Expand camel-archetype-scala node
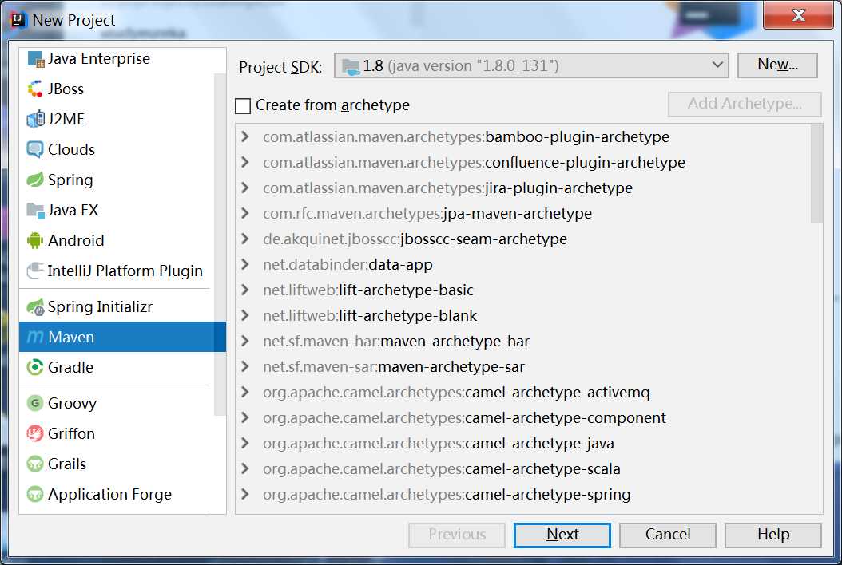The height and width of the screenshot is (565, 842). (245, 469)
